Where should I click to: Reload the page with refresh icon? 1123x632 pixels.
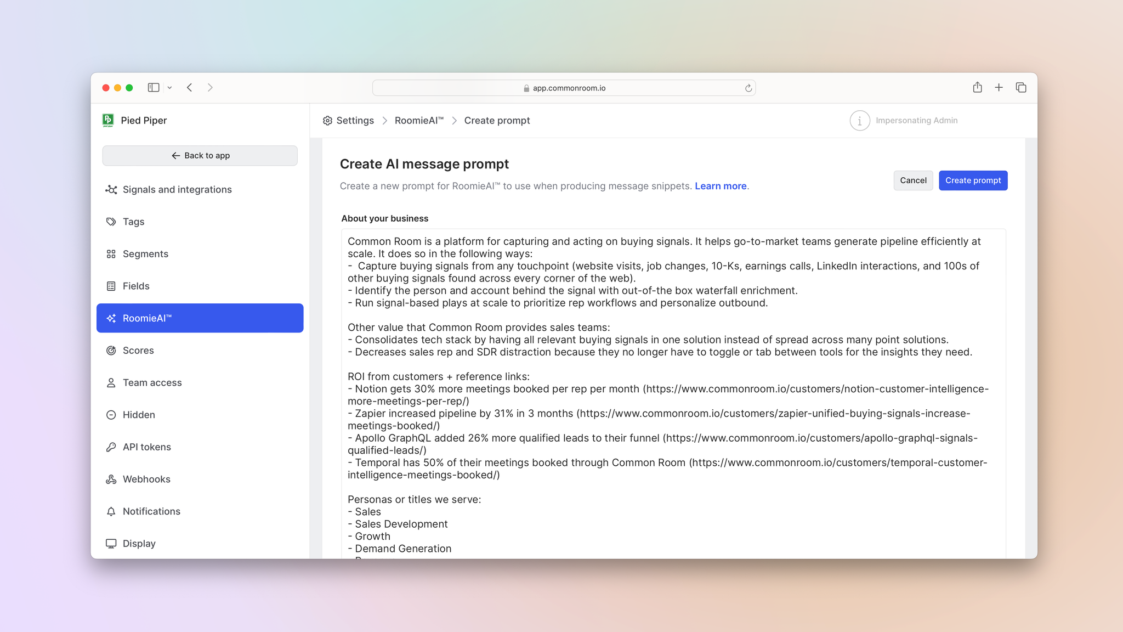click(748, 88)
